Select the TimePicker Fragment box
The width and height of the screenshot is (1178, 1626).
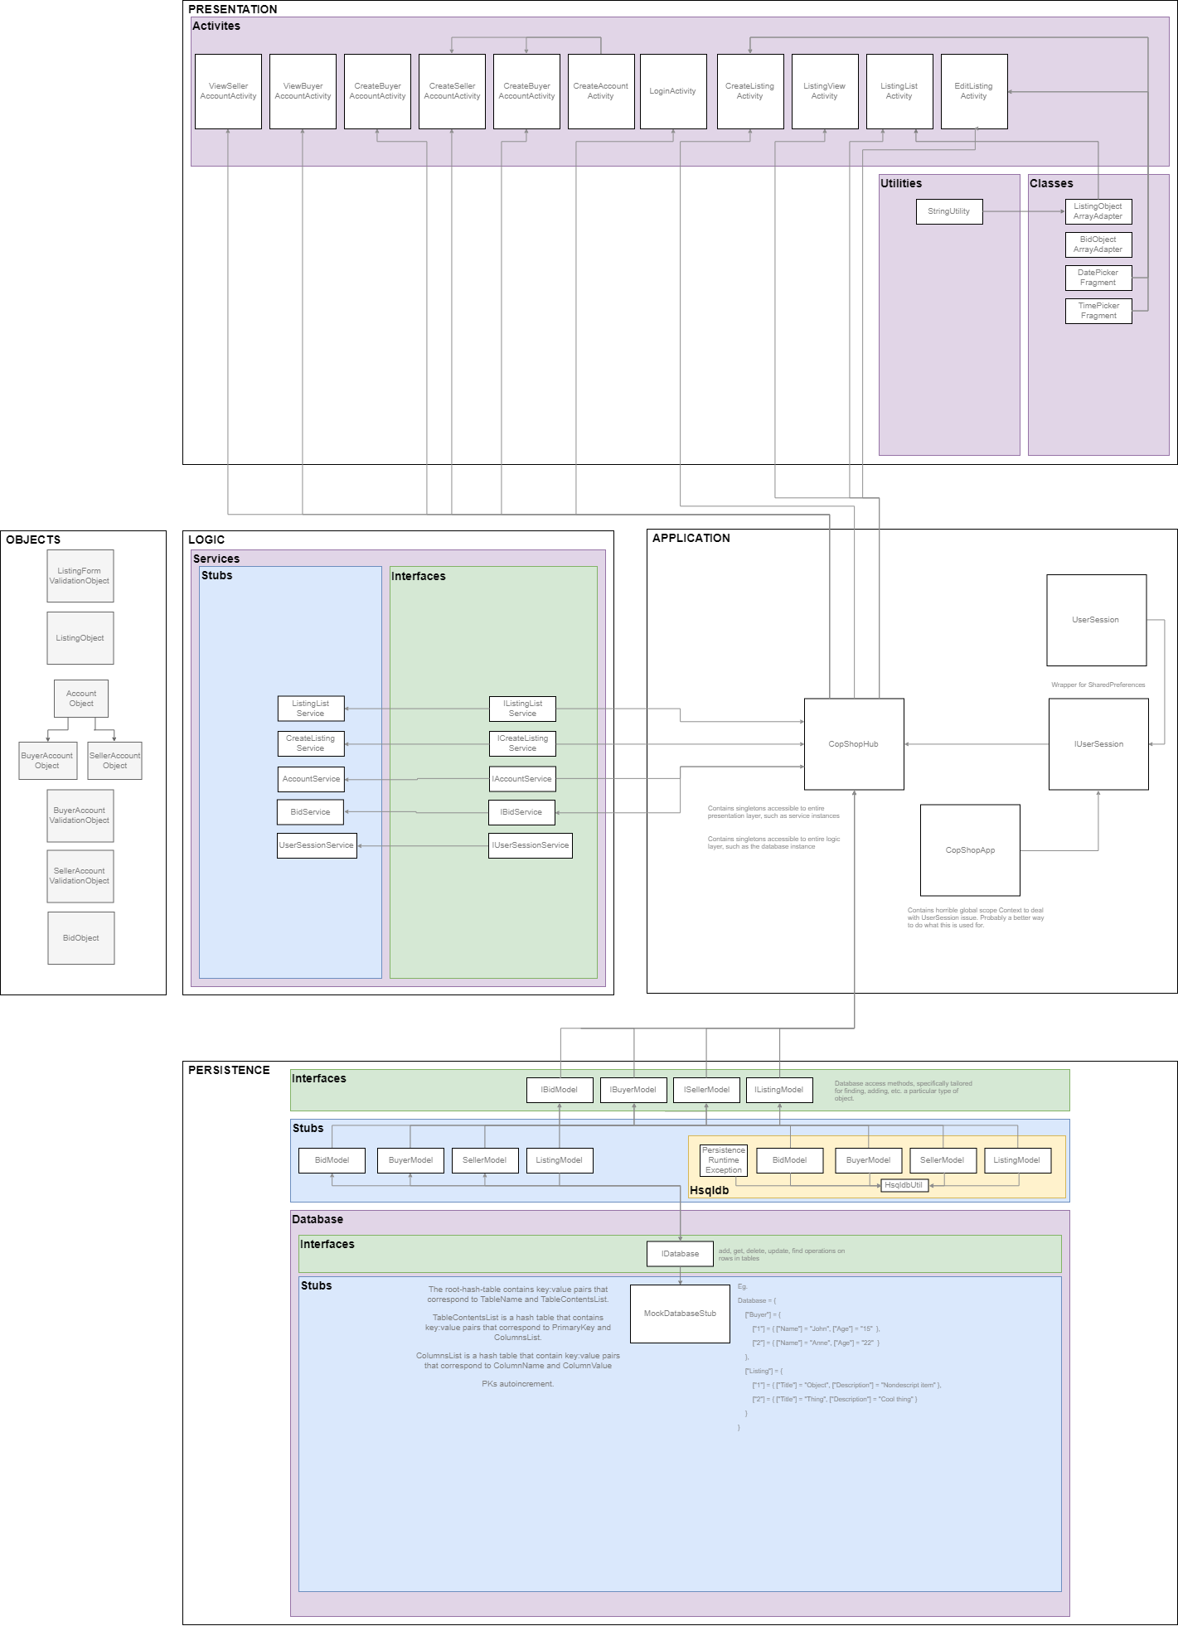click(1098, 311)
